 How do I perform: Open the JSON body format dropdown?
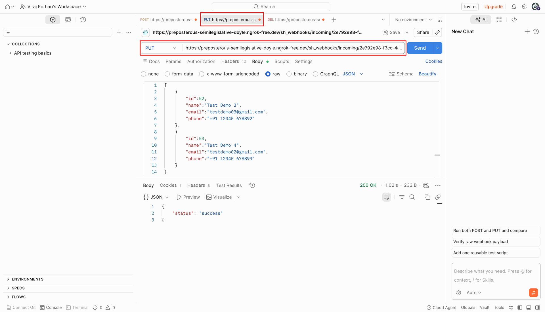tap(353, 74)
